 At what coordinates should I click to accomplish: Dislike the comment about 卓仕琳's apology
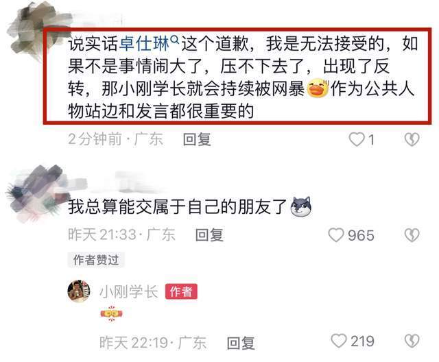tap(412, 139)
